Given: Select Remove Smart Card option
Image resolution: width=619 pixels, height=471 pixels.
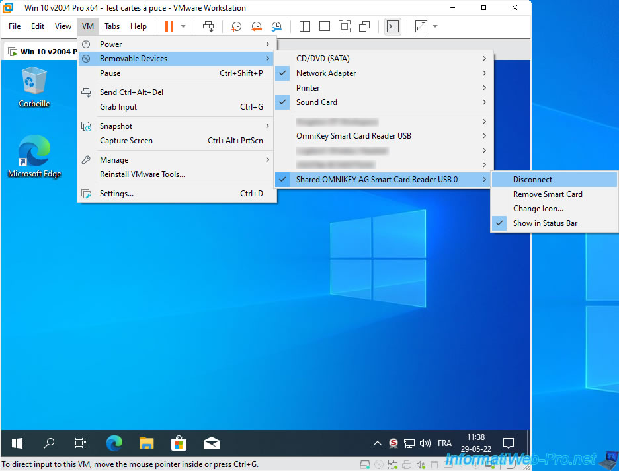Looking at the screenshot, I should [x=554, y=194].
